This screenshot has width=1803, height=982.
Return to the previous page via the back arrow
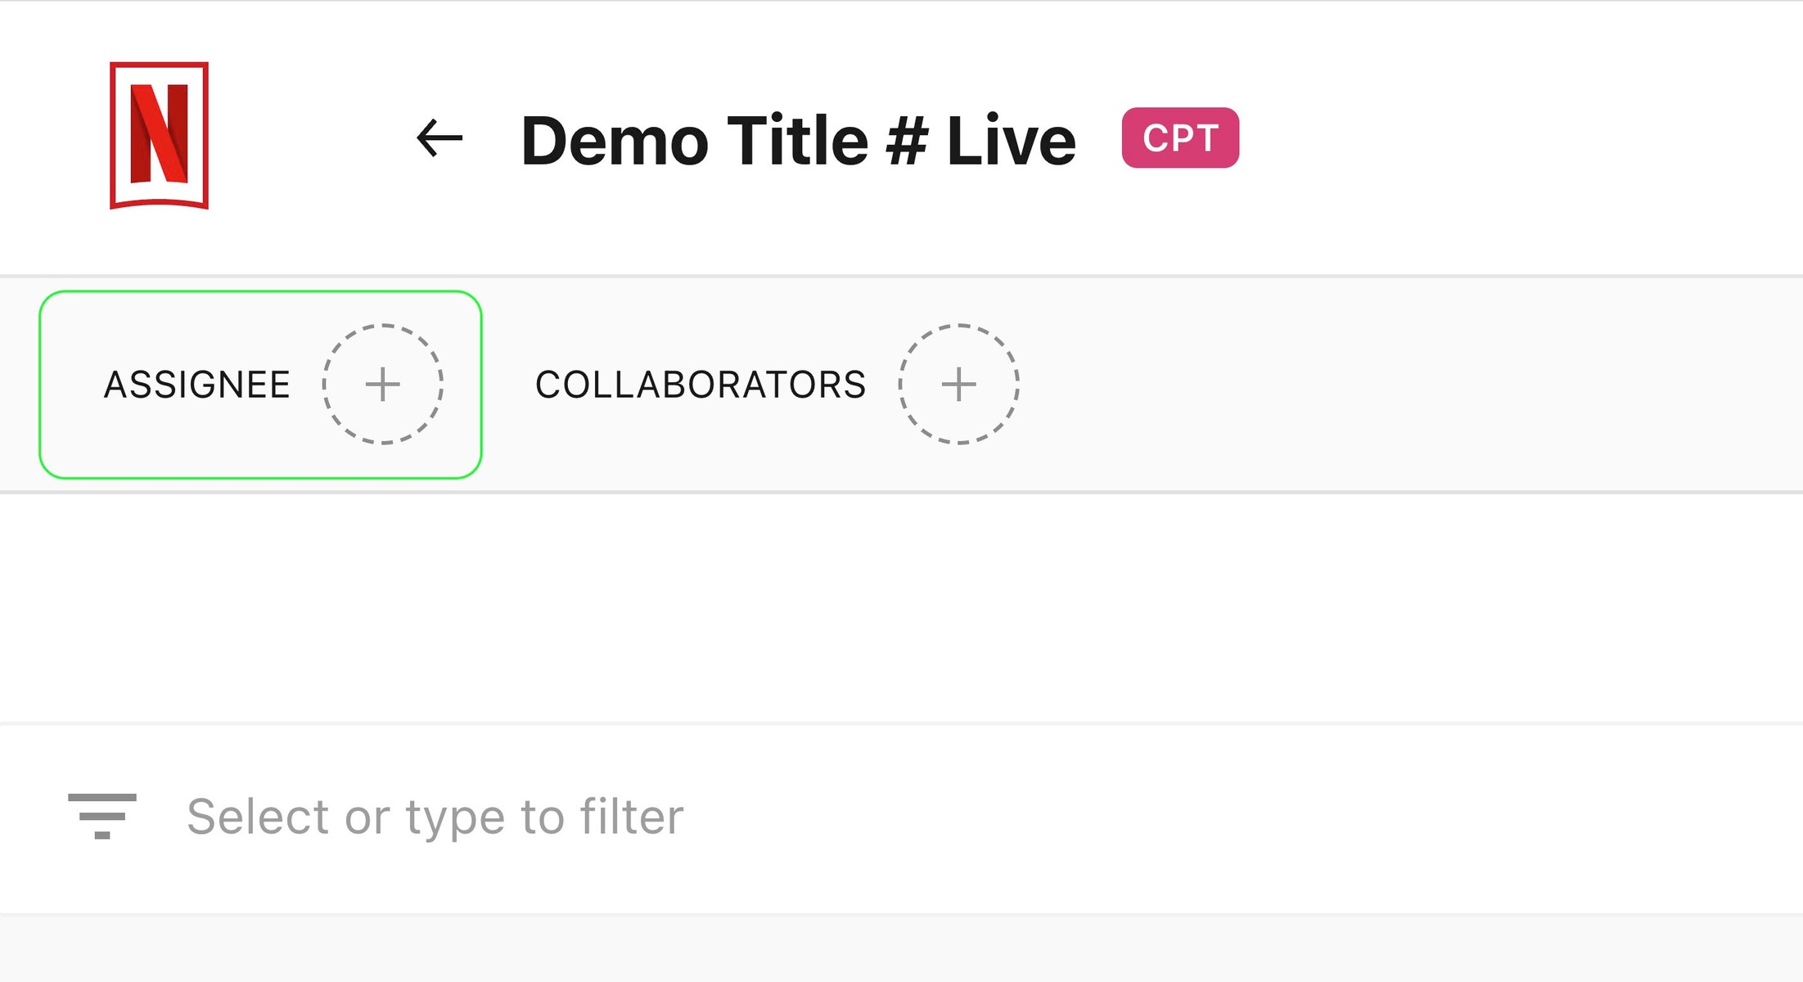439,137
